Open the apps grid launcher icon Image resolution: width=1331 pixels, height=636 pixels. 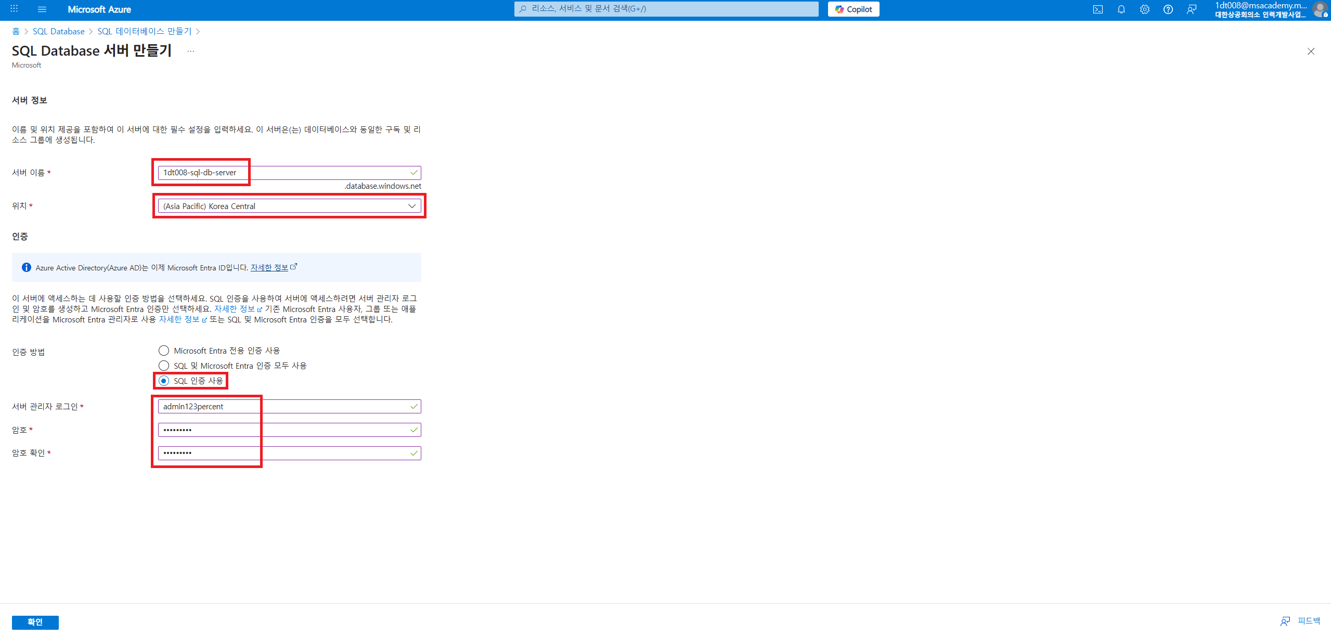point(14,9)
